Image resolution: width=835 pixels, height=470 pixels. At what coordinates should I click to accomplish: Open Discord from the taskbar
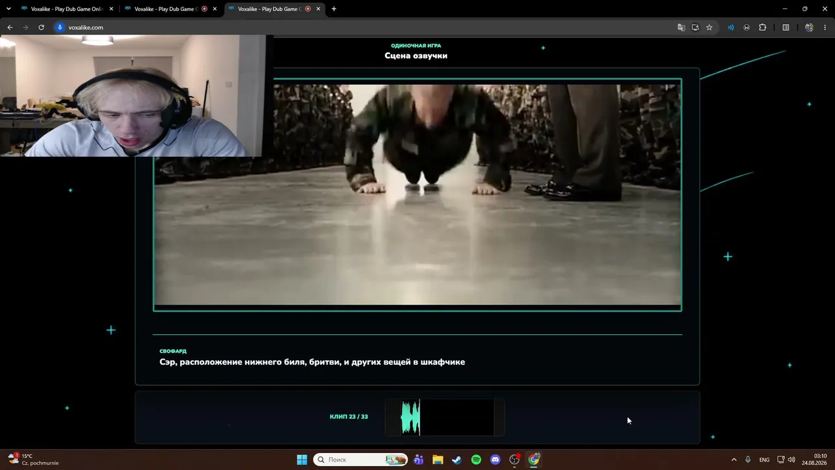click(x=495, y=460)
